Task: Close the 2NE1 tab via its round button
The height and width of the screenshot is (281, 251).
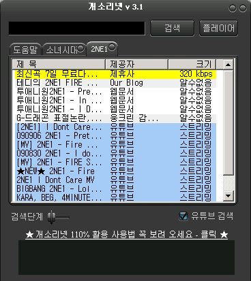Action: (112, 47)
